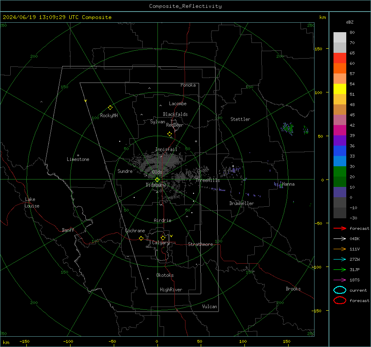The image size is (371, 347).
Task: Pick the bright green swatch in dBZ scale
Action: click(340, 172)
